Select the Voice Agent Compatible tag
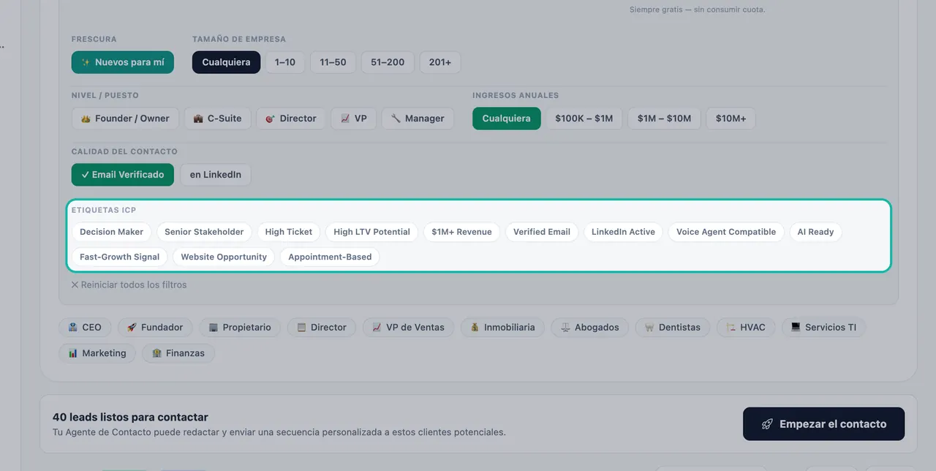The image size is (936, 471). click(x=726, y=232)
